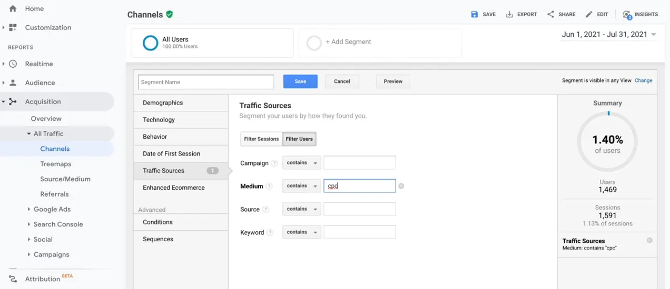The width and height of the screenshot is (670, 289).
Task: Open Channels report in sidebar
Action: tap(55, 149)
